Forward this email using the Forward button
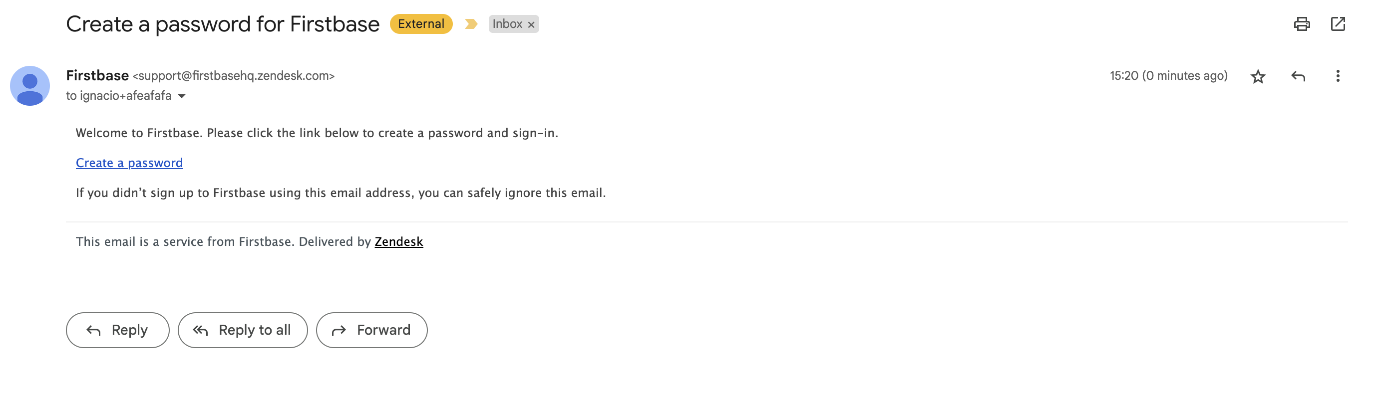Screen dimensions: 1378x418 coord(371,330)
